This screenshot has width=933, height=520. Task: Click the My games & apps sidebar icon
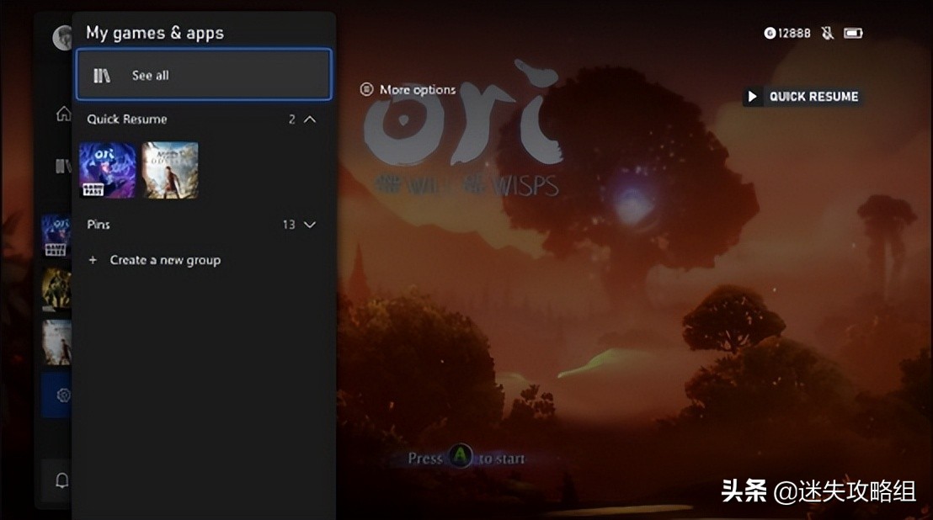pos(63,165)
